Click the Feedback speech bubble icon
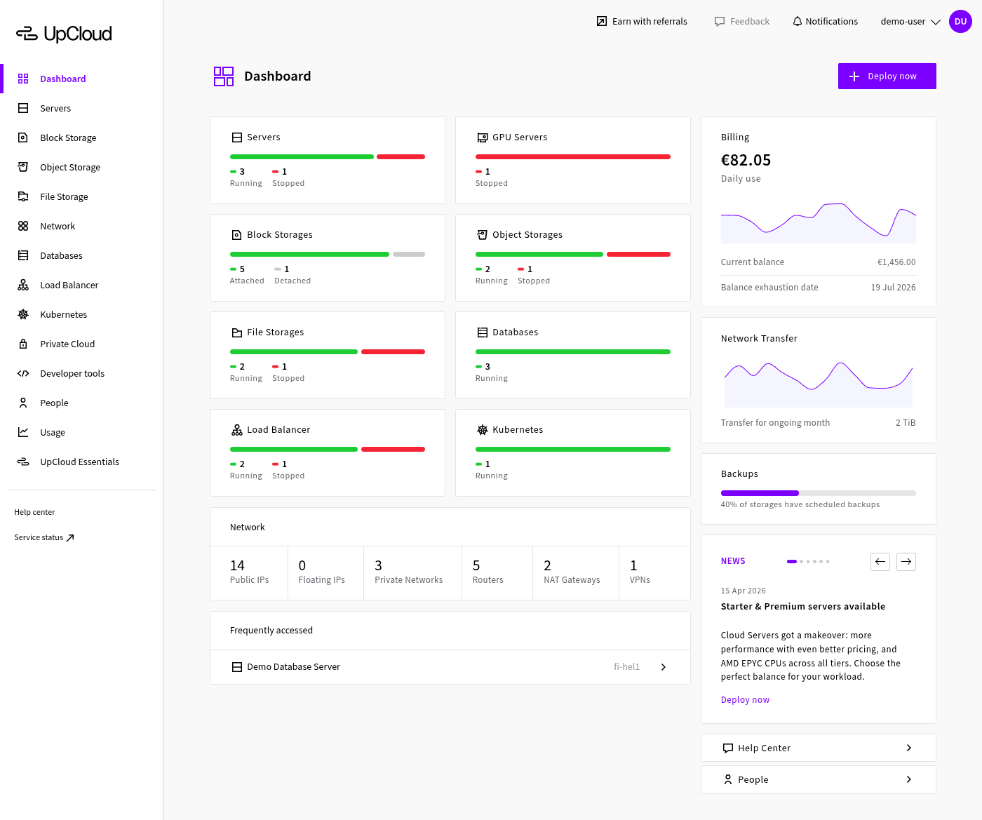Image resolution: width=982 pixels, height=820 pixels. click(720, 21)
